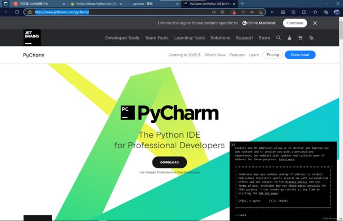Choose [Y]es, I agree in cookie prompt

tap(250, 201)
